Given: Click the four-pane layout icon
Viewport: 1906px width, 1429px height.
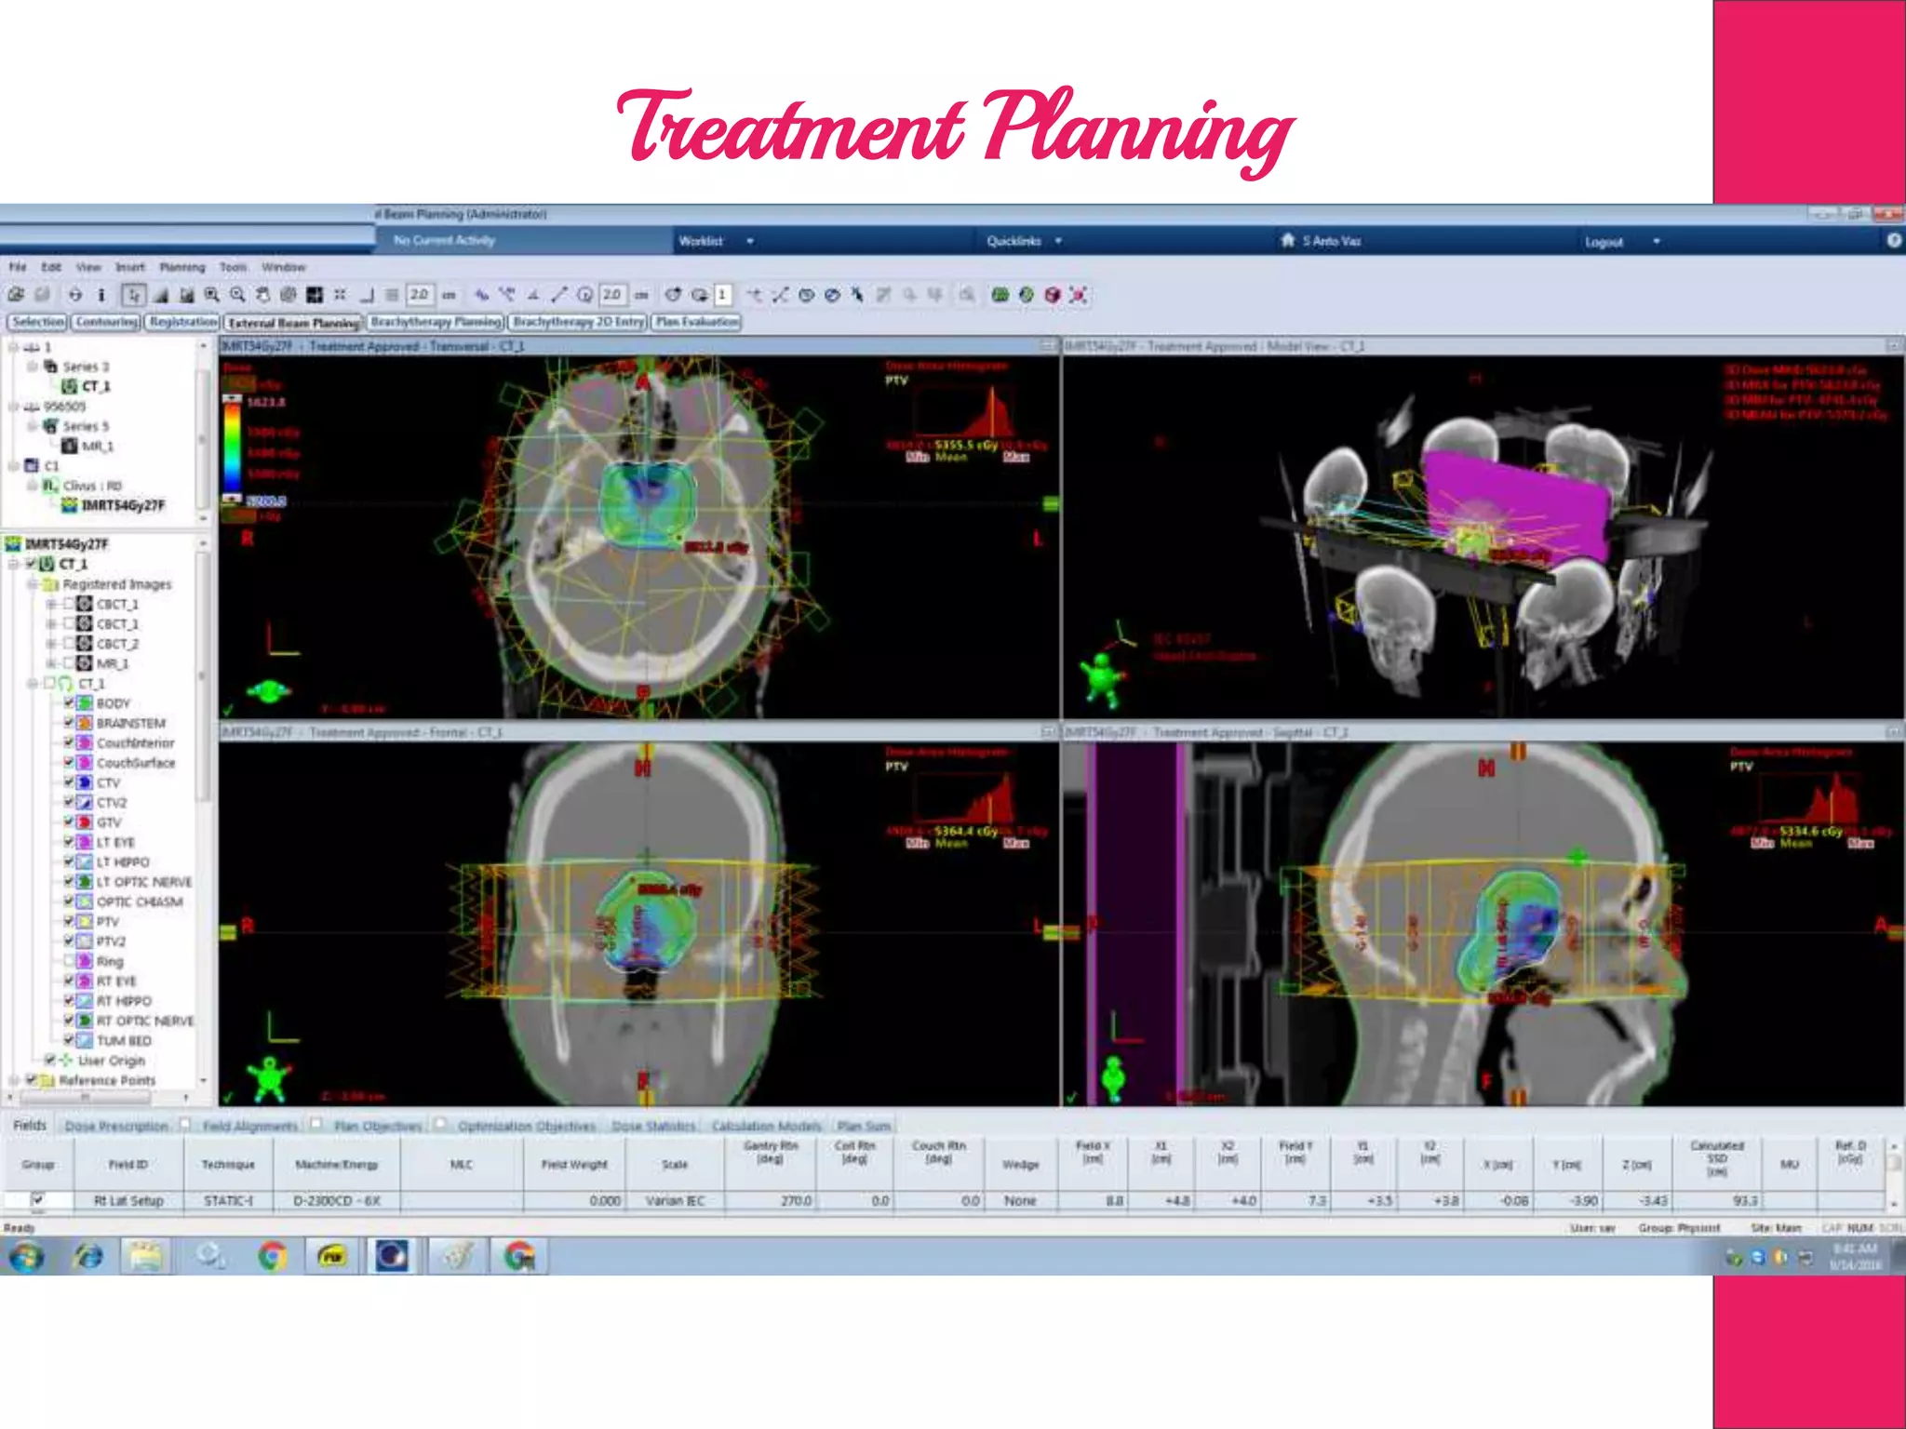Looking at the screenshot, I should [315, 295].
